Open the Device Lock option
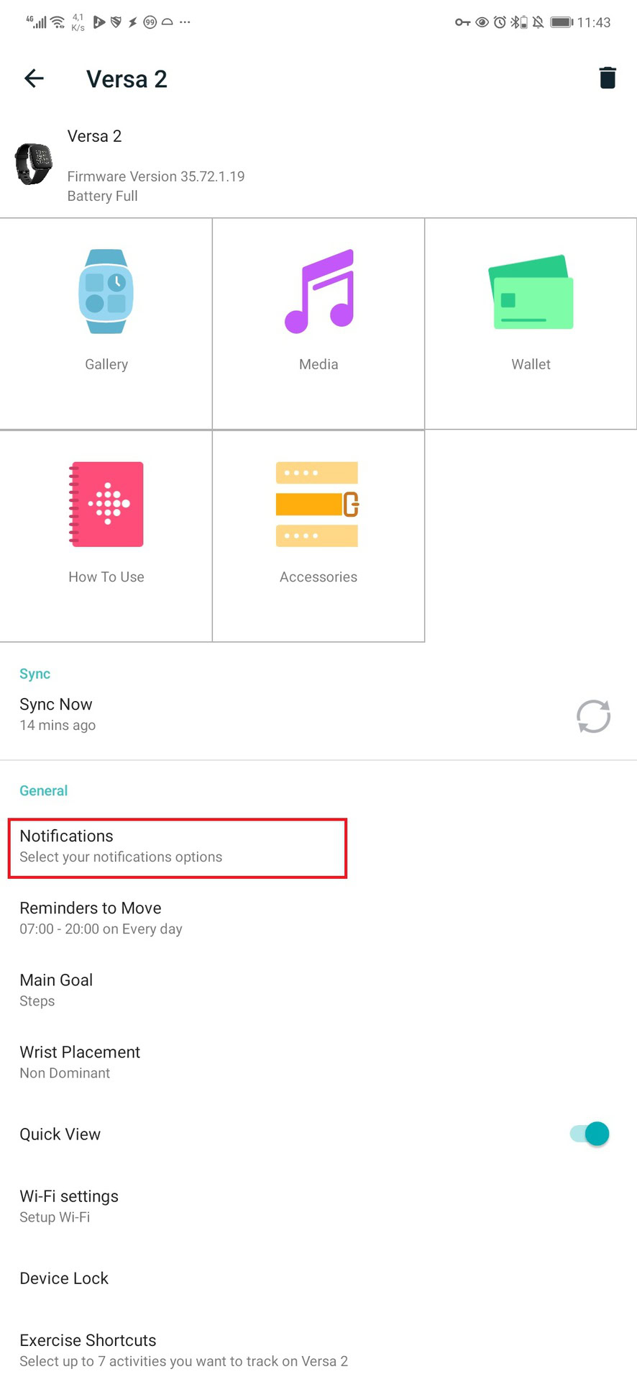This screenshot has width=637, height=1382. [x=64, y=1278]
